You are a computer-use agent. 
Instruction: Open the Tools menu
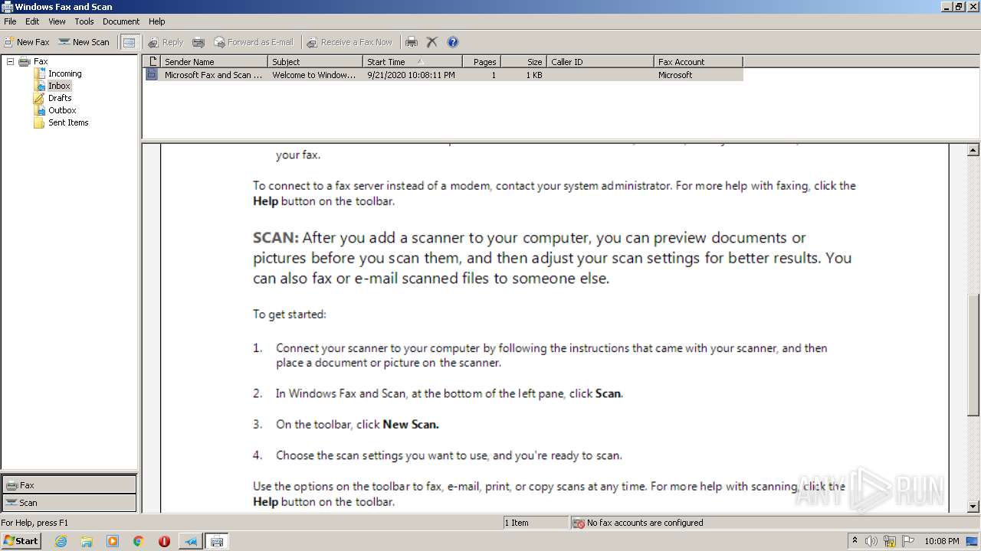click(x=84, y=21)
